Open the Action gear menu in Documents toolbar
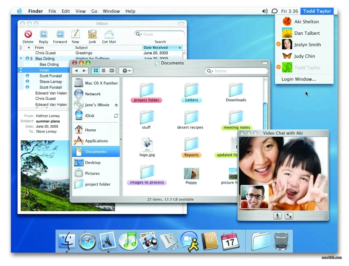The image size is (349, 266). coord(126,70)
